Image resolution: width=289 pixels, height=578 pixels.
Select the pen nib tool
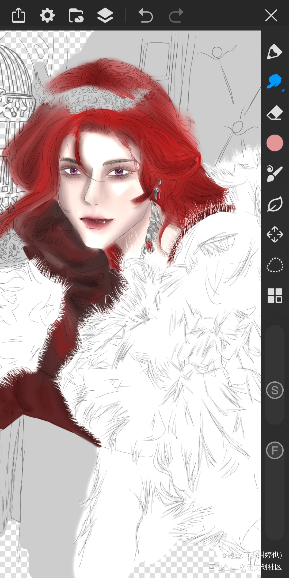275,51
